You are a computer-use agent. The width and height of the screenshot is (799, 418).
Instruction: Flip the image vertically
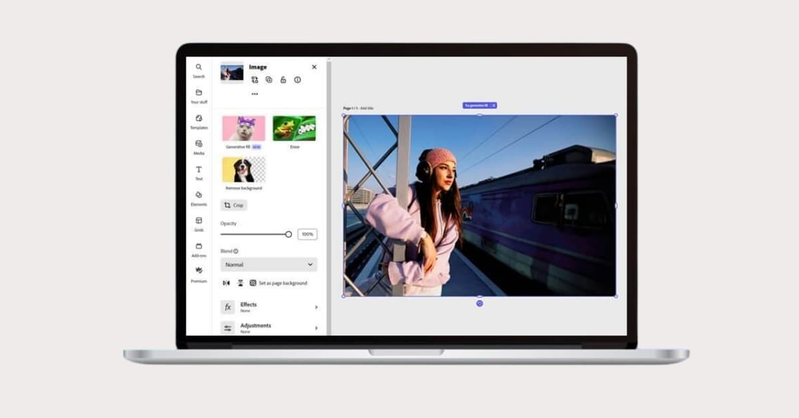point(240,283)
